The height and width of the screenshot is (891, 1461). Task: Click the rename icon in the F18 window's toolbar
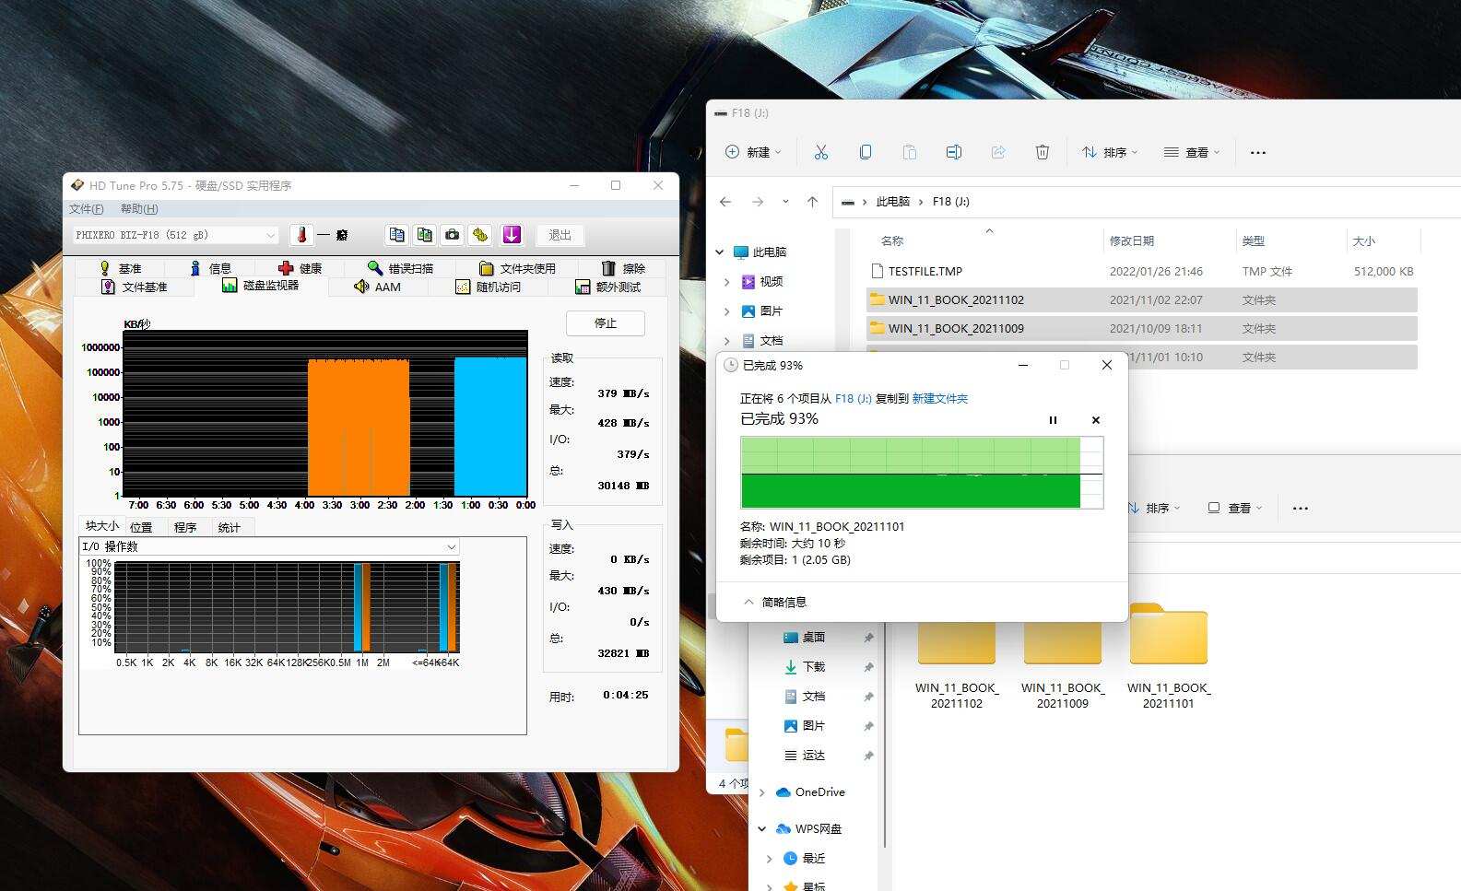(954, 152)
